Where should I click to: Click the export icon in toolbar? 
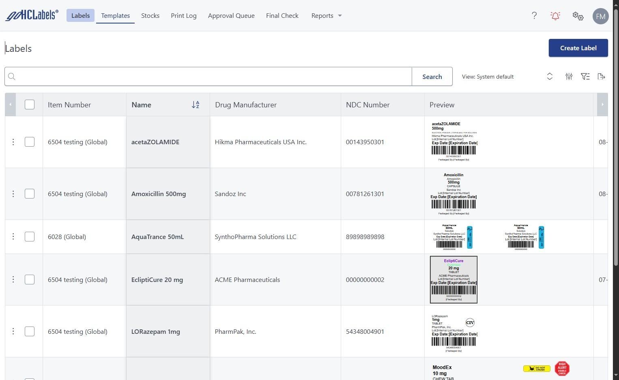pyautogui.click(x=601, y=77)
